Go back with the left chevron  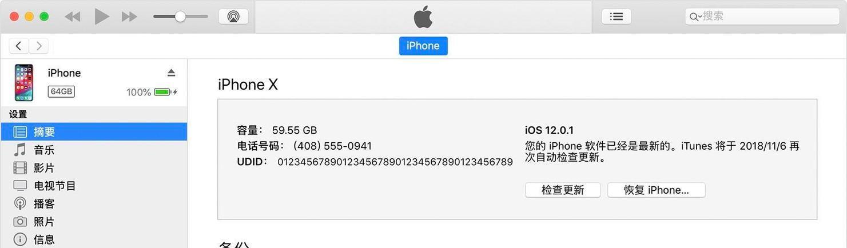19,46
